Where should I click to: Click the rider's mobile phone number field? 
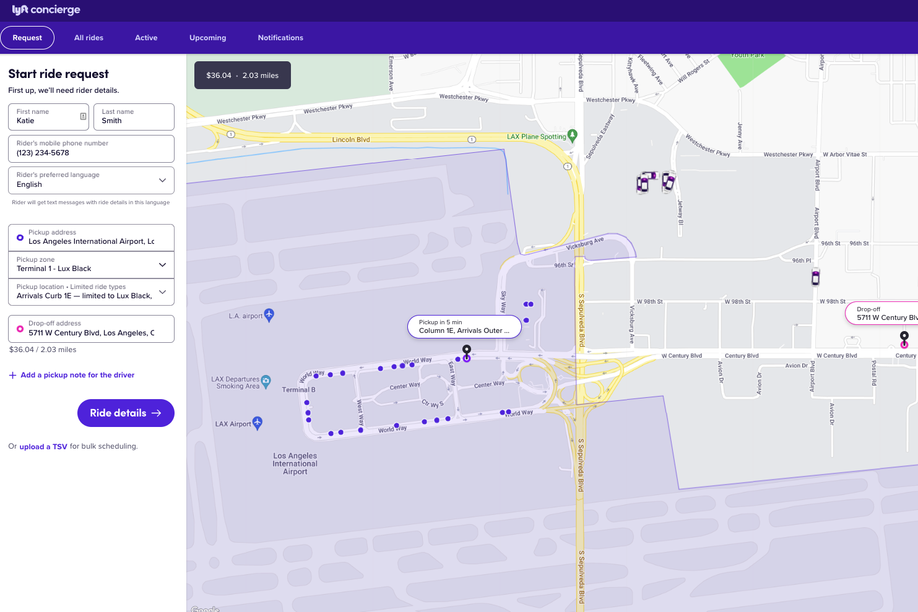pos(91,149)
